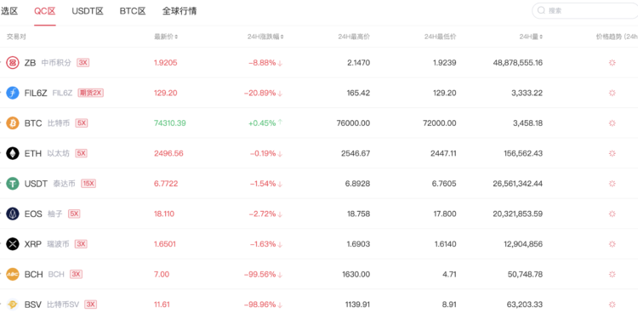Click the 3X leverage badge on BCH
638x319 pixels.
point(76,274)
